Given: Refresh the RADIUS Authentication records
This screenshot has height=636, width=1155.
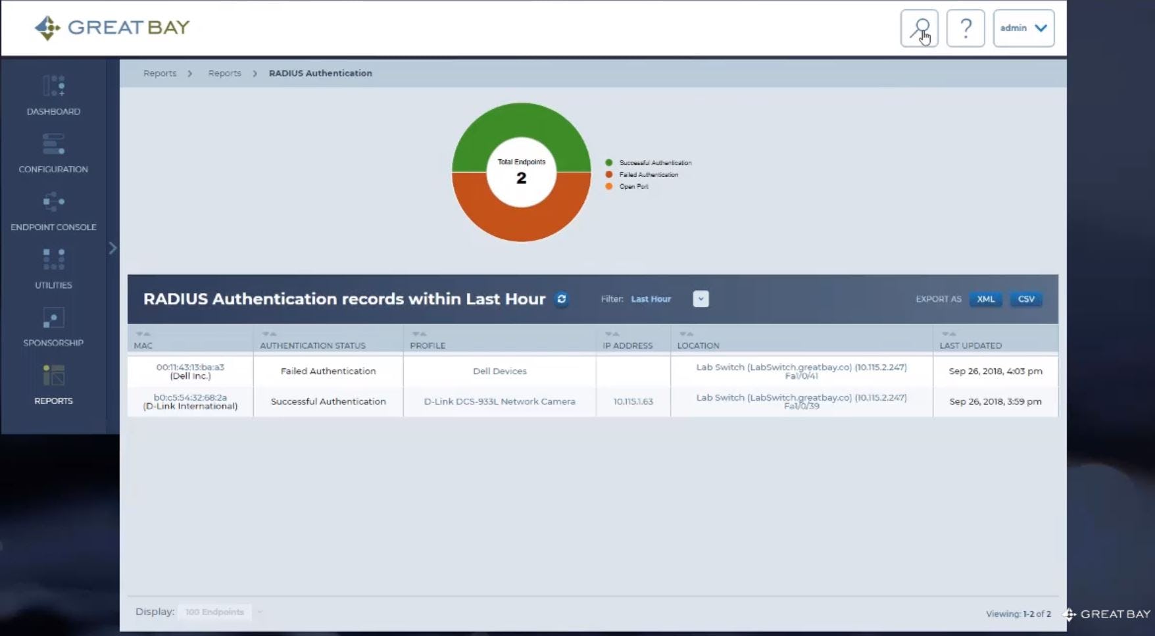Looking at the screenshot, I should tap(561, 299).
